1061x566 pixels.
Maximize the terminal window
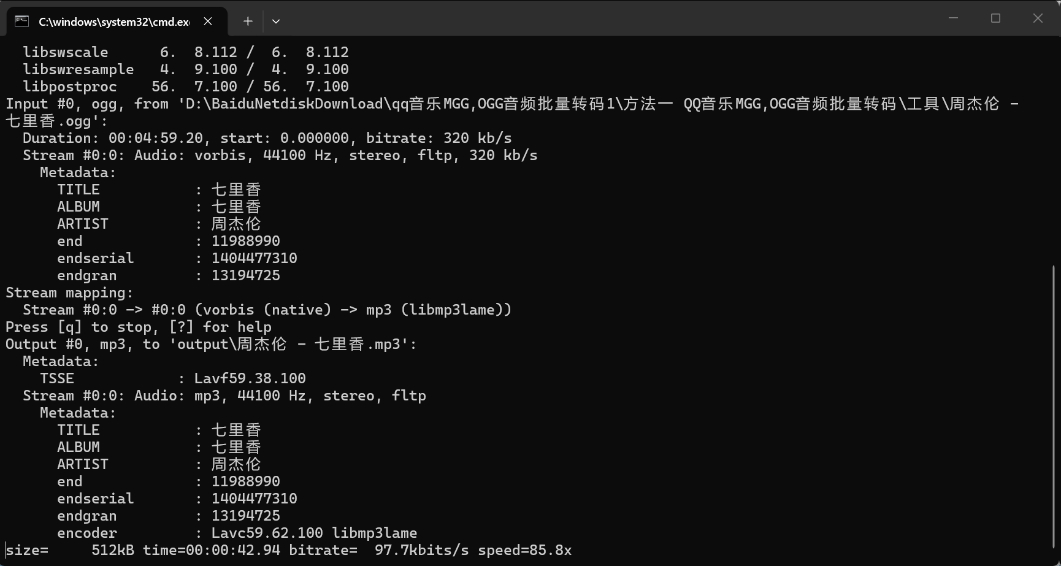995,18
